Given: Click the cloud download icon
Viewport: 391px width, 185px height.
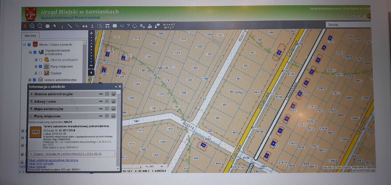Looking at the screenshot, I should click(135, 26).
